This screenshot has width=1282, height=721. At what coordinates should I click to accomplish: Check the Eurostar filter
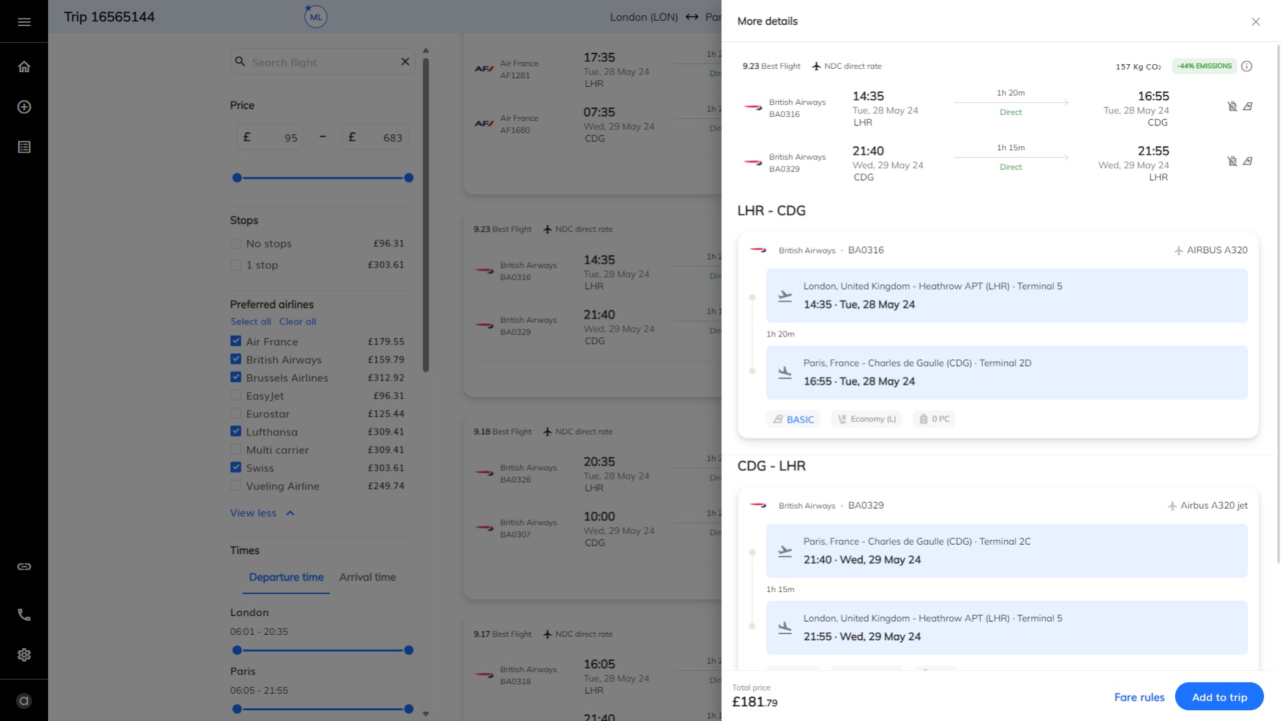pyautogui.click(x=236, y=413)
